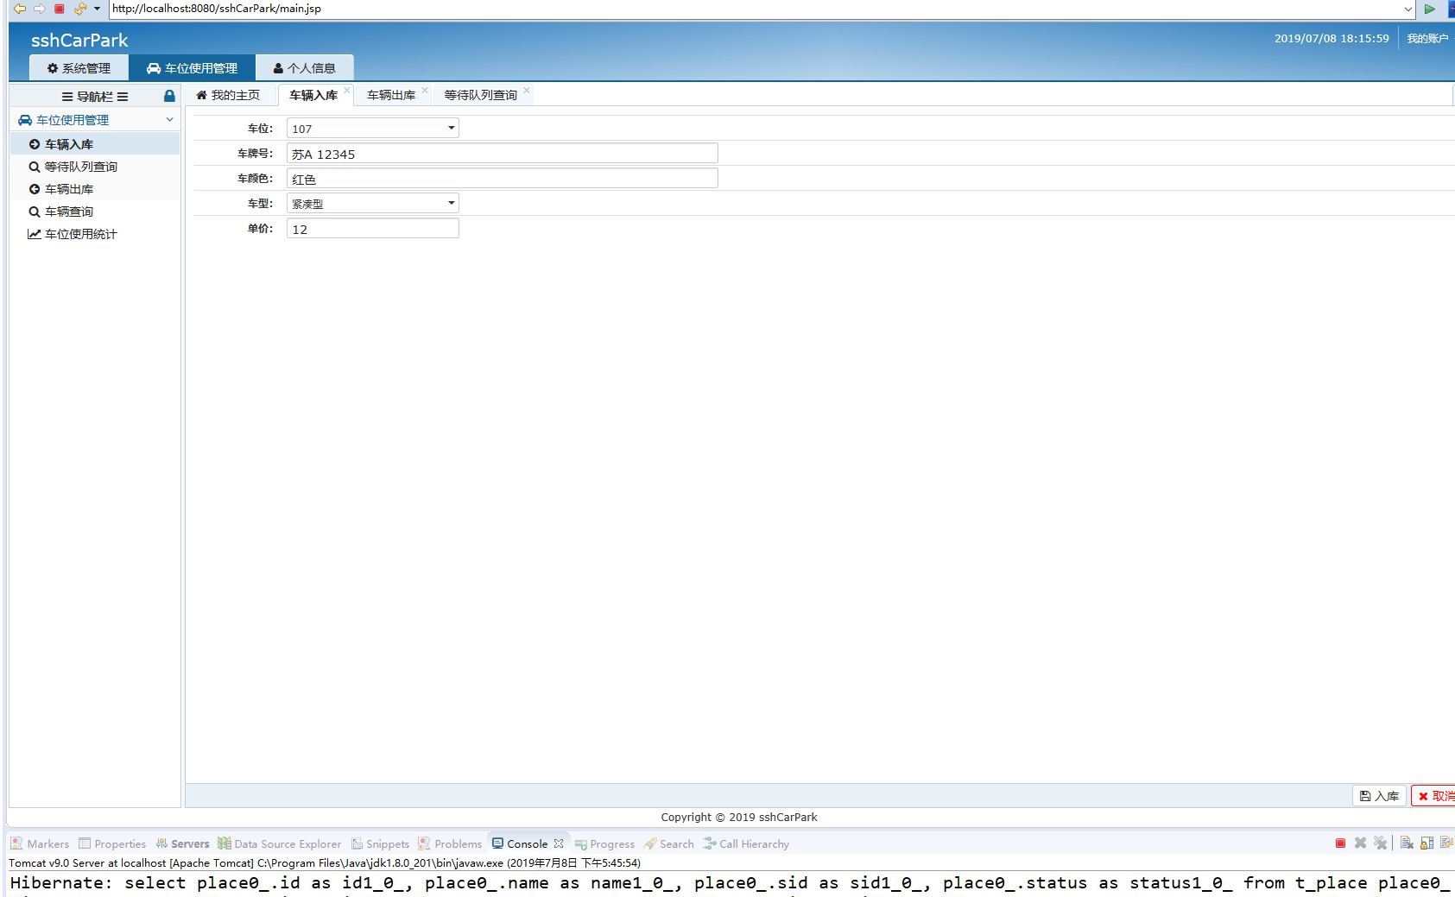Image resolution: width=1455 pixels, height=897 pixels.
Task: Click the 车颜色 field containing 红色
Action: click(502, 179)
